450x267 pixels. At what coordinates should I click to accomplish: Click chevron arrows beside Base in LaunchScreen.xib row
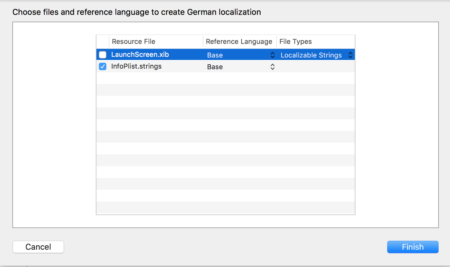point(272,55)
